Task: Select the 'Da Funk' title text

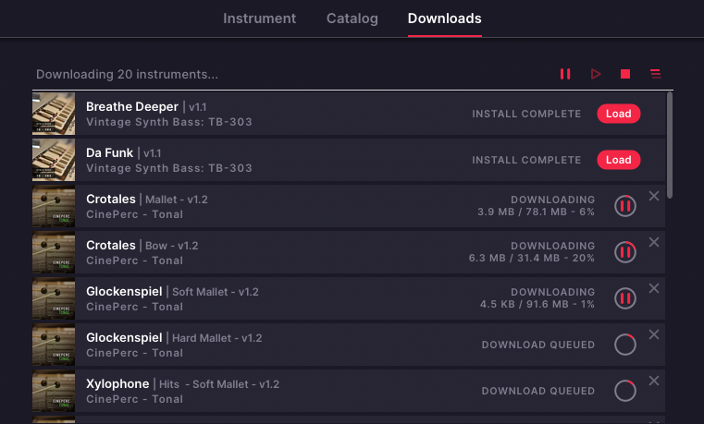Action: [x=109, y=152]
